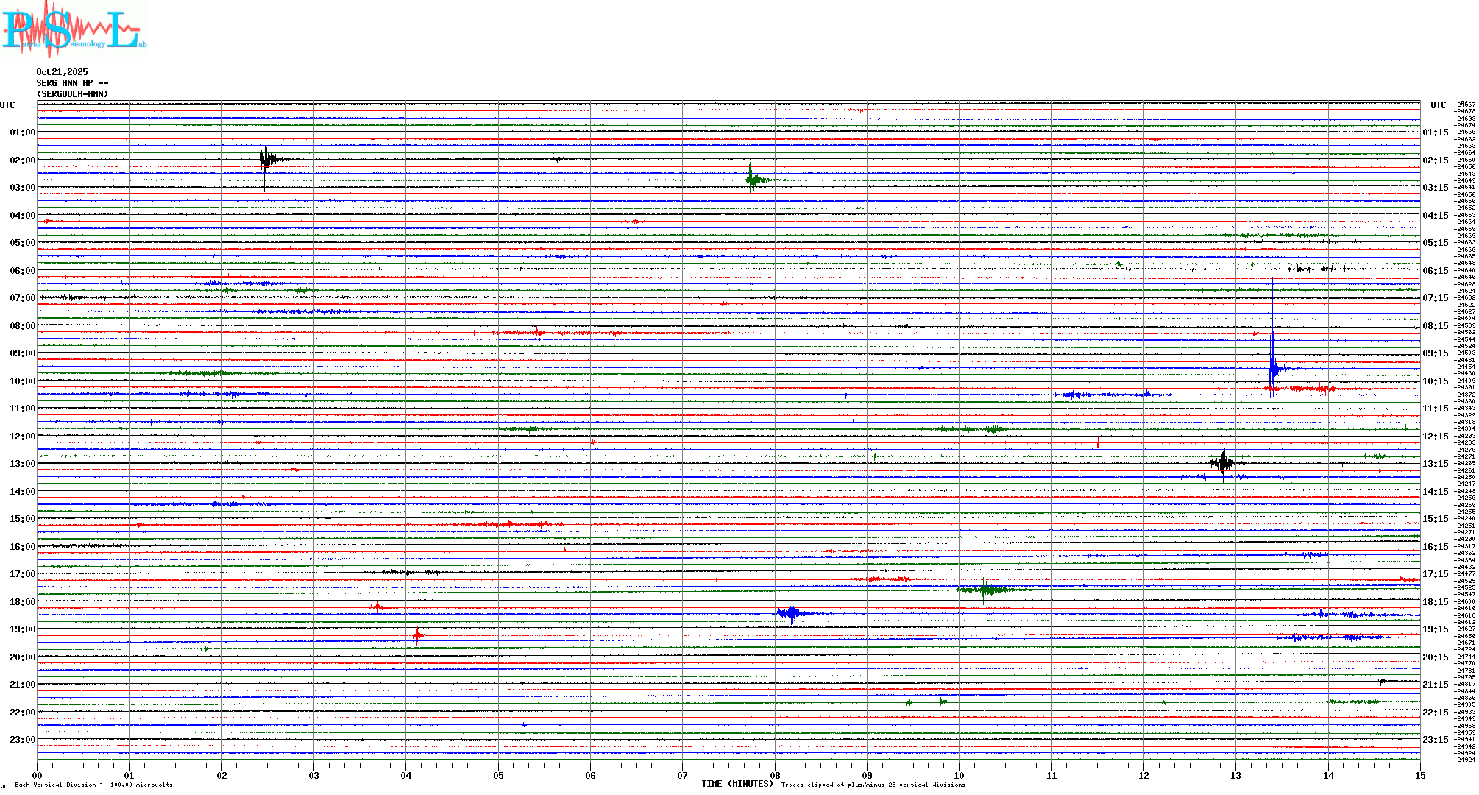1479x795 pixels.
Task: Click the 18:15 time label on right
Action: point(1435,602)
